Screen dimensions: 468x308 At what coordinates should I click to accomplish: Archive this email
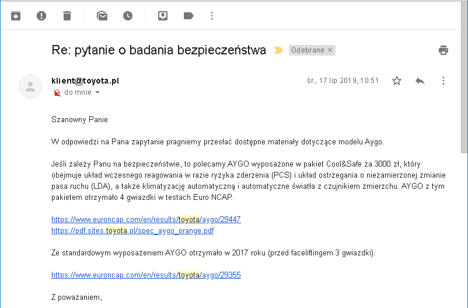16,16
